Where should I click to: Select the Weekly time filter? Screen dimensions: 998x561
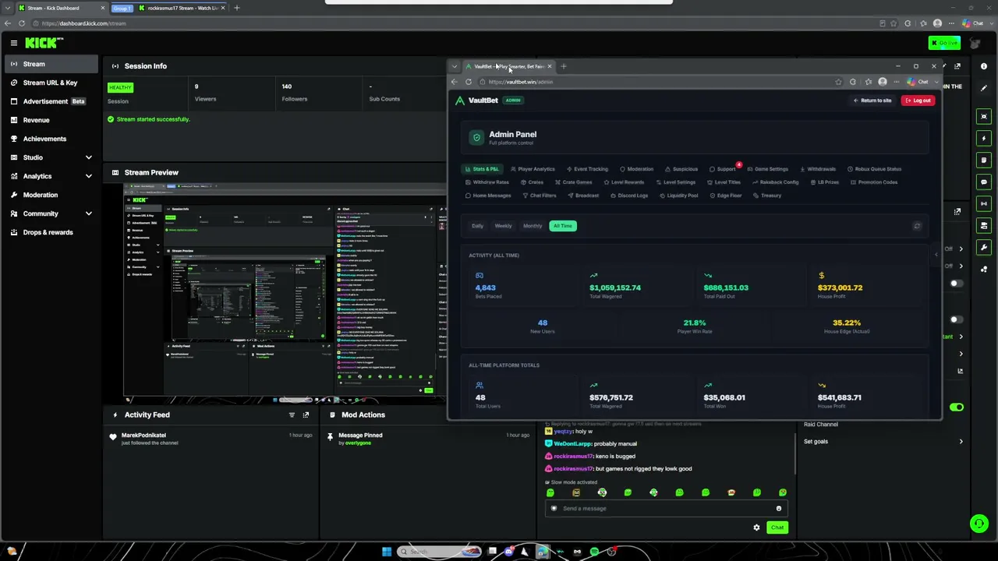pyautogui.click(x=503, y=226)
